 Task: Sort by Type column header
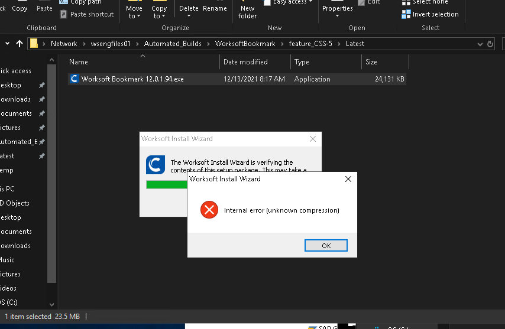(302, 62)
